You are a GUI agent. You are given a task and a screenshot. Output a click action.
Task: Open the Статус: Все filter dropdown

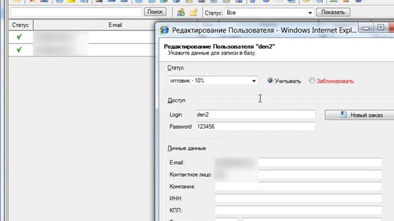(269, 12)
